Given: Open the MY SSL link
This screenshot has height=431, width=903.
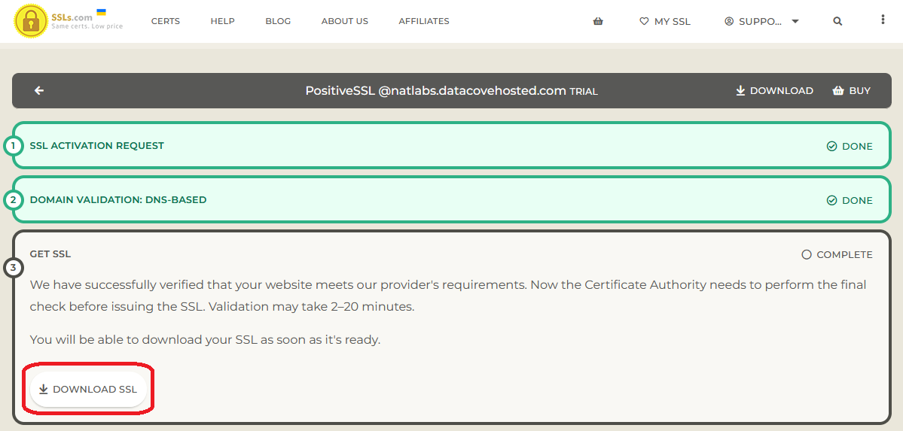Looking at the screenshot, I should [x=664, y=21].
